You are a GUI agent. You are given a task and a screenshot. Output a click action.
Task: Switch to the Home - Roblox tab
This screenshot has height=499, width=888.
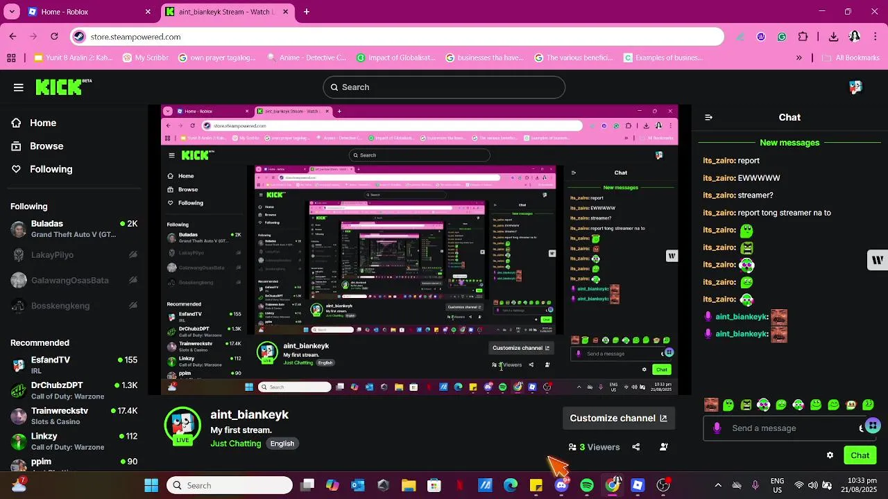point(89,12)
